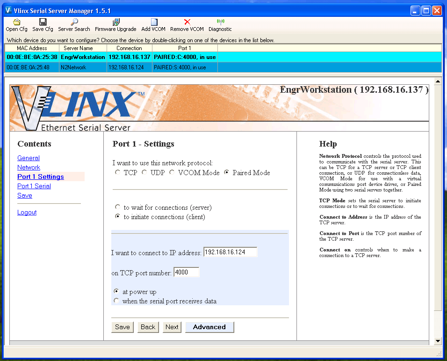
Task: Click 'PAIRED:C:4000, in use' cell
Action: point(185,57)
